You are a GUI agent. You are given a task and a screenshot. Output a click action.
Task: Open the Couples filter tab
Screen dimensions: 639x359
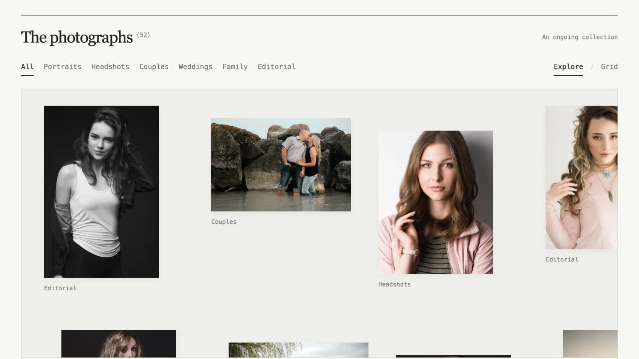tap(154, 67)
